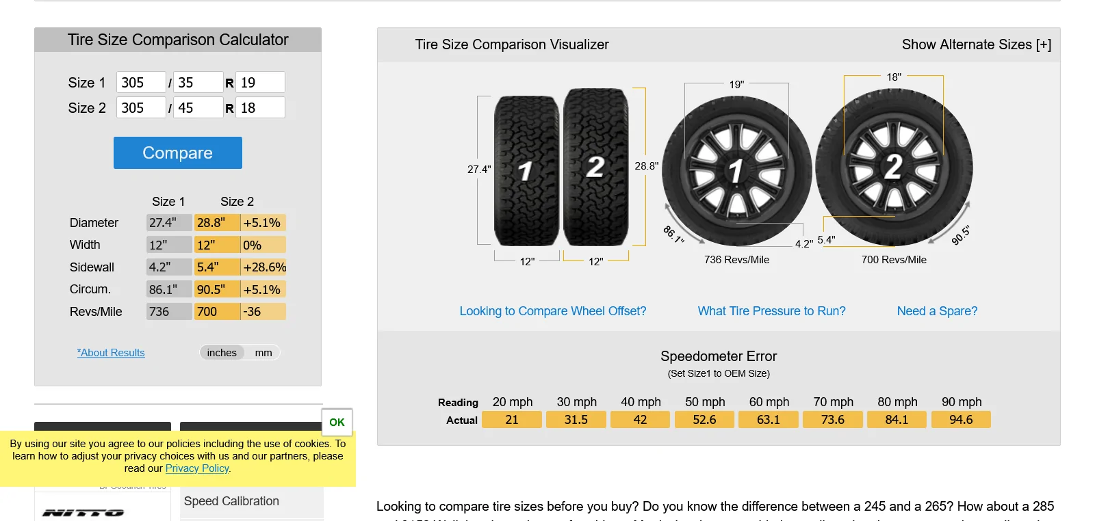Edit Size 1 rim diameter field showing 19
1095x521 pixels.
260,82
